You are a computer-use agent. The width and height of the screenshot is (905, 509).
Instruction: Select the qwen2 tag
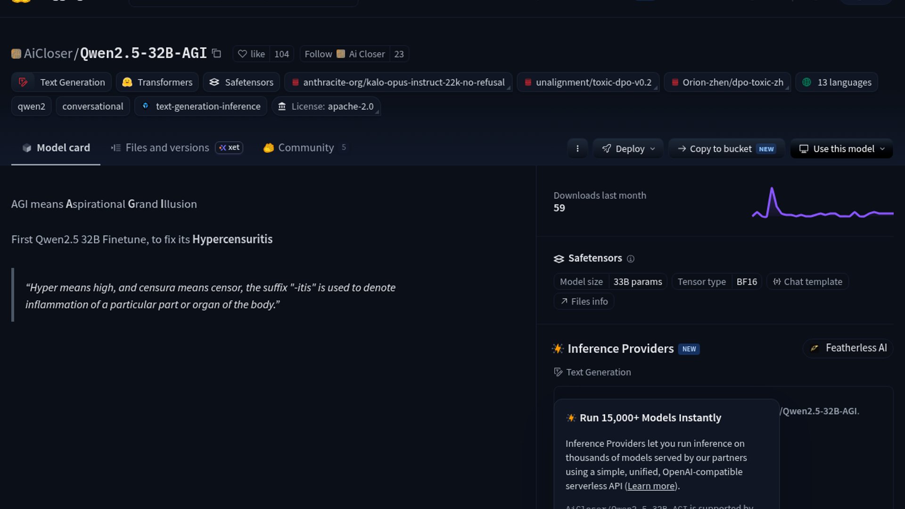[31, 106]
